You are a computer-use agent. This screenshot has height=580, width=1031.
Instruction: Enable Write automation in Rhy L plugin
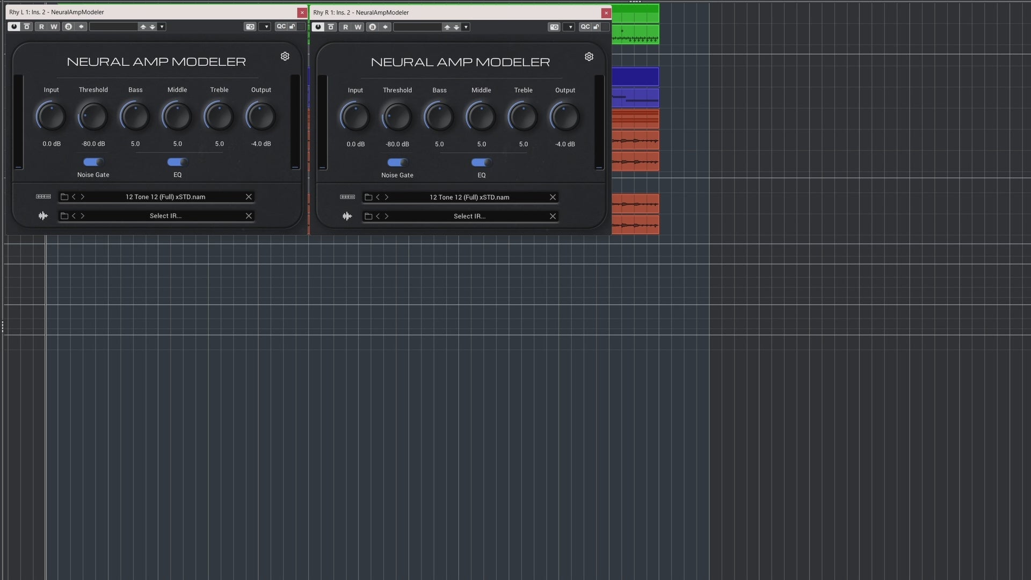tap(54, 26)
